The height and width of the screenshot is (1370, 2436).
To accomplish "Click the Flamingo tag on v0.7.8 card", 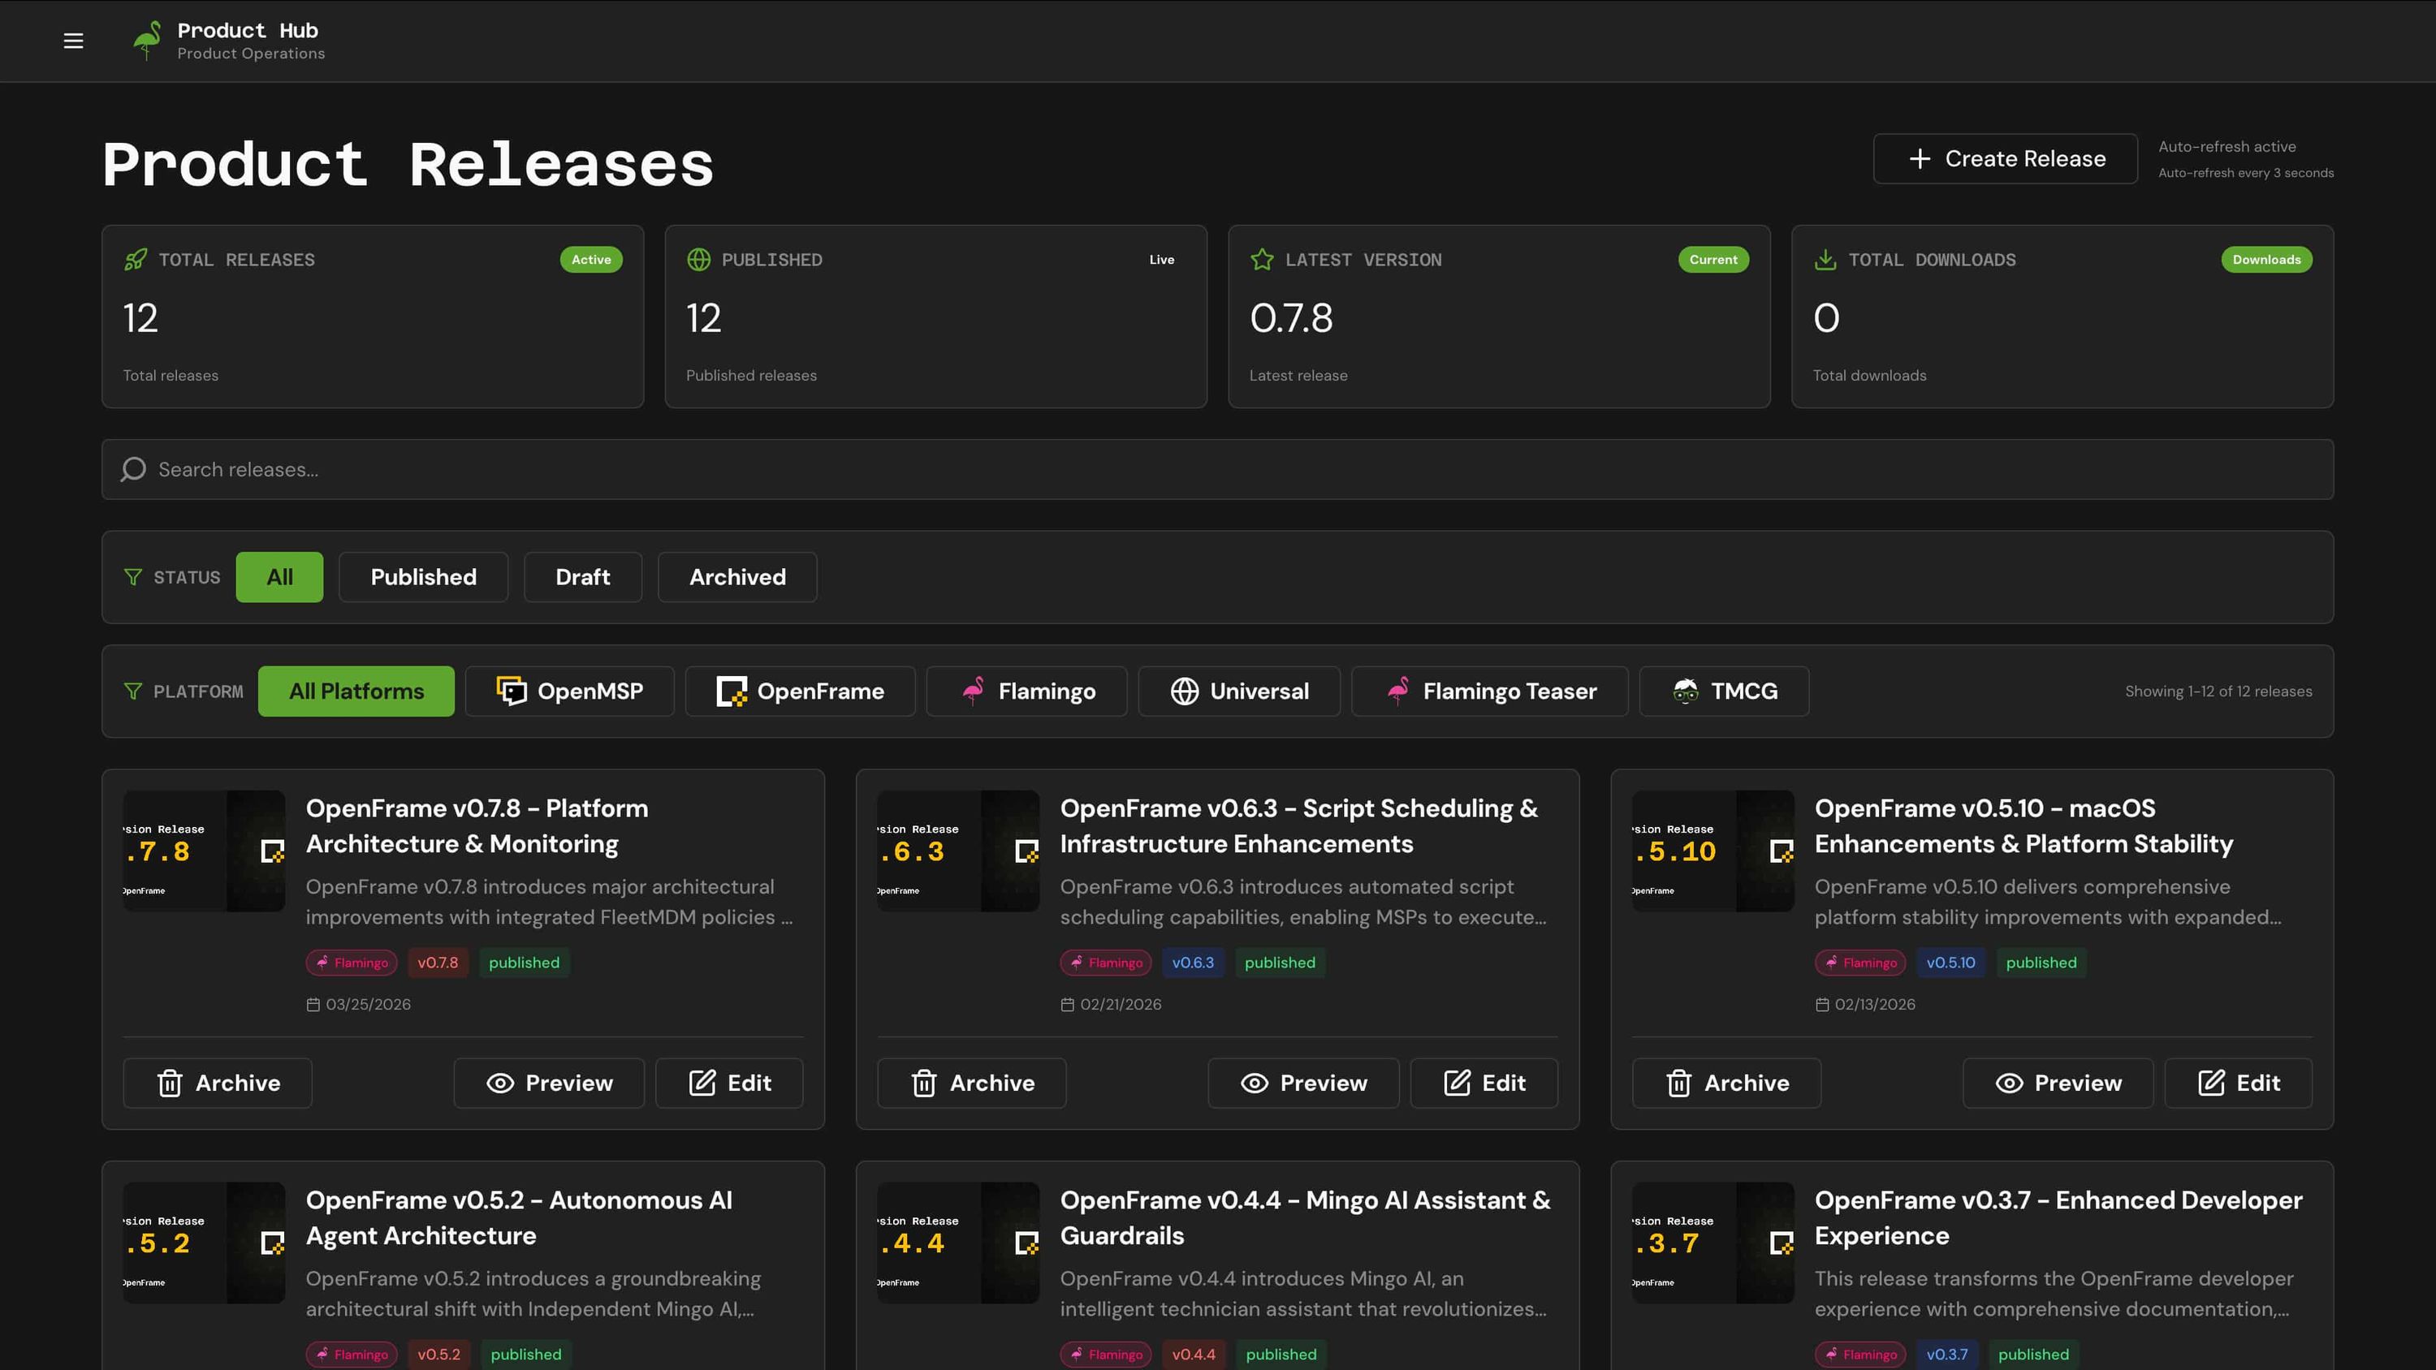I will pyautogui.click(x=352, y=963).
